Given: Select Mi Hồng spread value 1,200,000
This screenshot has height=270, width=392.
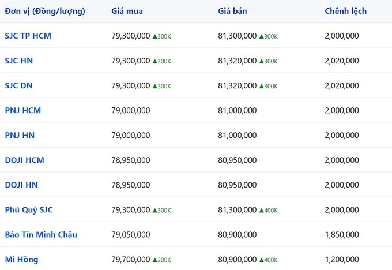Looking at the screenshot, I should pyautogui.click(x=342, y=260).
